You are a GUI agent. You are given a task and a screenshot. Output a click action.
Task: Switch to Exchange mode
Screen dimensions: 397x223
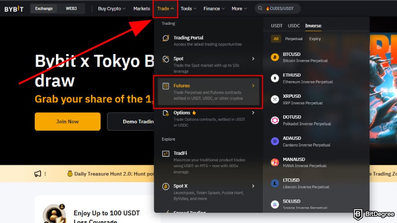[44, 9]
